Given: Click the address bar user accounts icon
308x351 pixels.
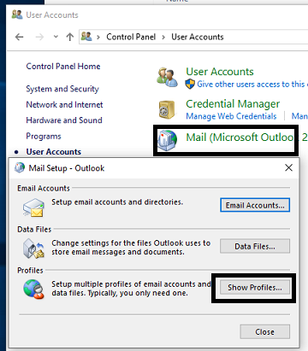Looking at the screenshot, I should pyautogui.click(x=86, y=37).
